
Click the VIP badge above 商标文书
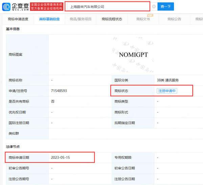click(150, 16)
